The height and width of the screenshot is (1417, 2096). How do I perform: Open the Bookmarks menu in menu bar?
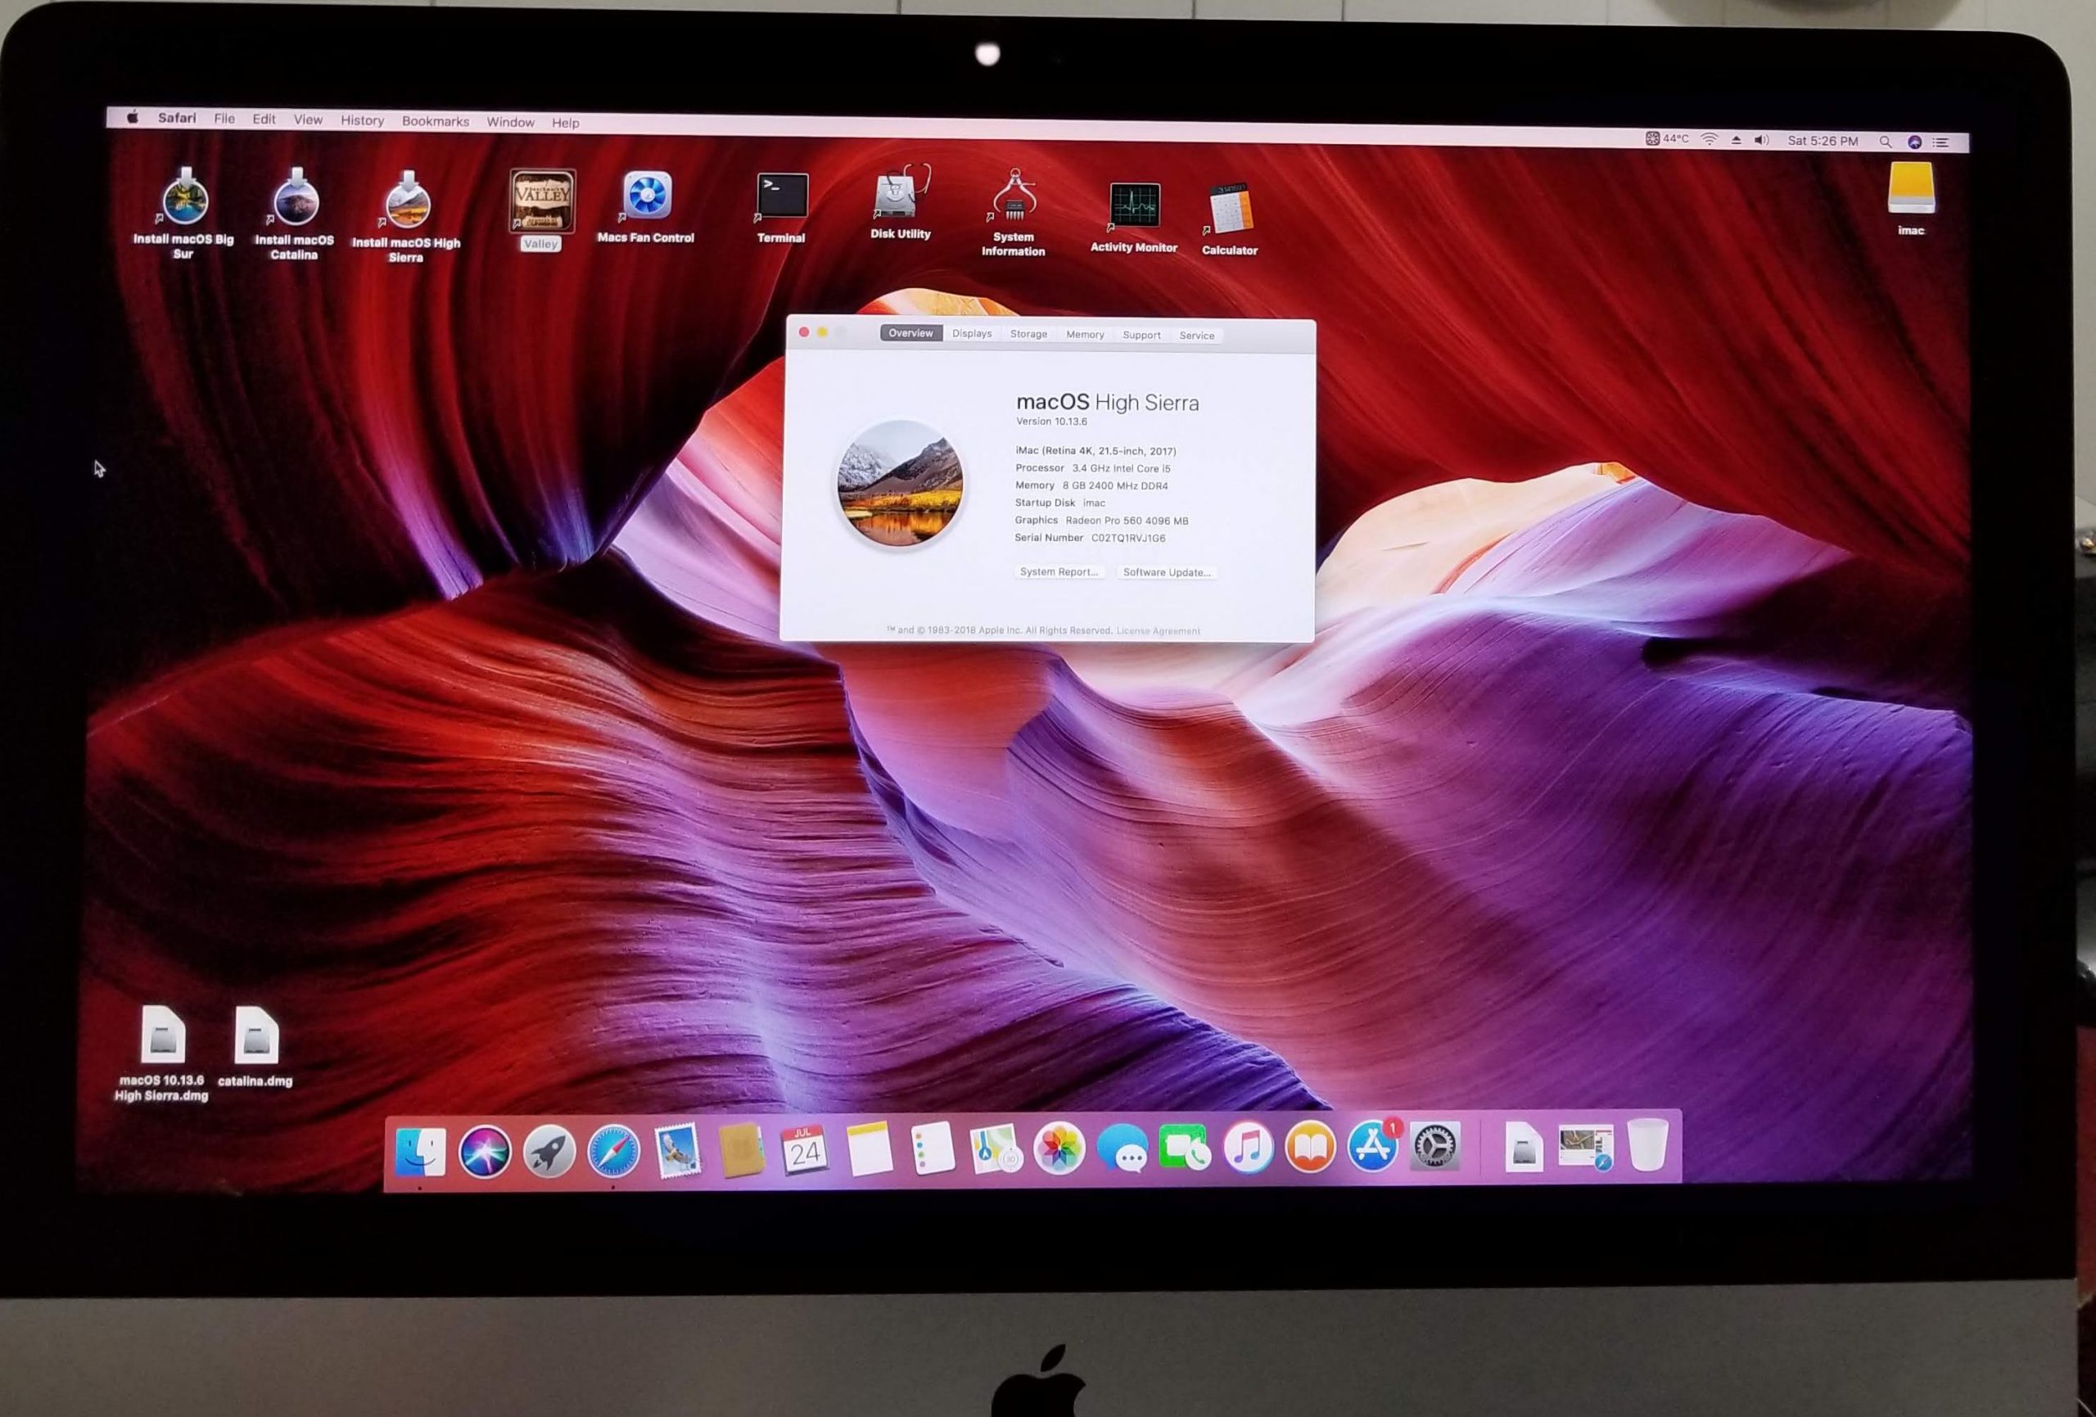coord(435,122)
